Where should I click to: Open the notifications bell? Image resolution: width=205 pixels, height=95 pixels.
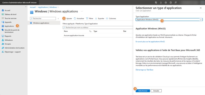click(x=161, y=3)
